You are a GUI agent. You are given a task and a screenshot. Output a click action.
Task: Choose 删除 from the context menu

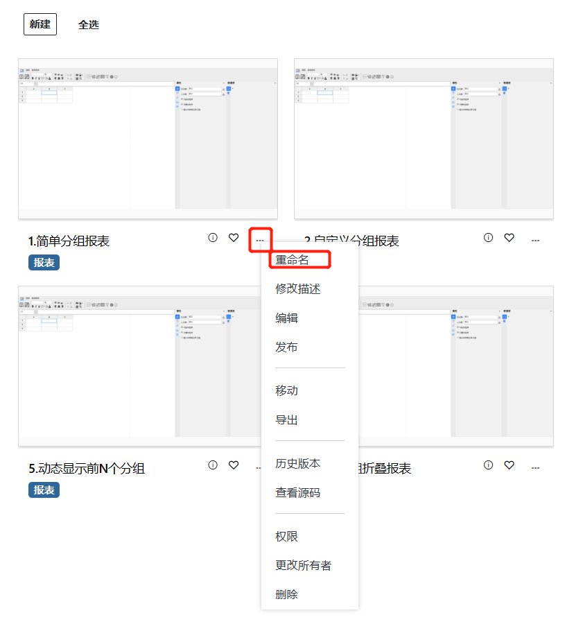(286, 594)
